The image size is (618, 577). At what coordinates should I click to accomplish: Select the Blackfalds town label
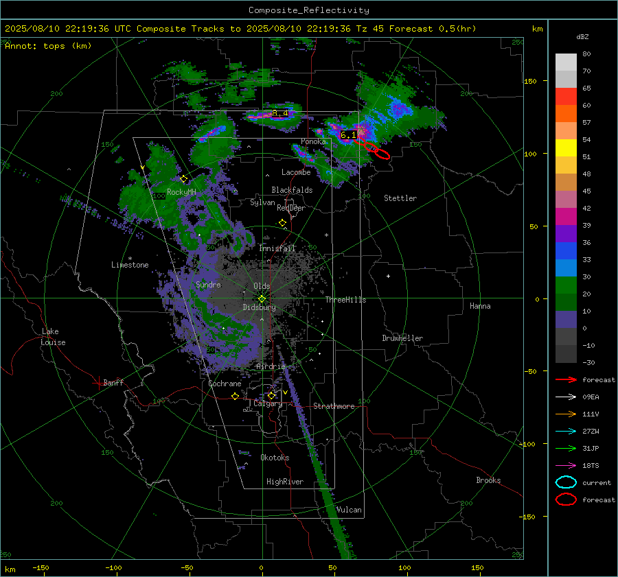[x=292, y=190]
